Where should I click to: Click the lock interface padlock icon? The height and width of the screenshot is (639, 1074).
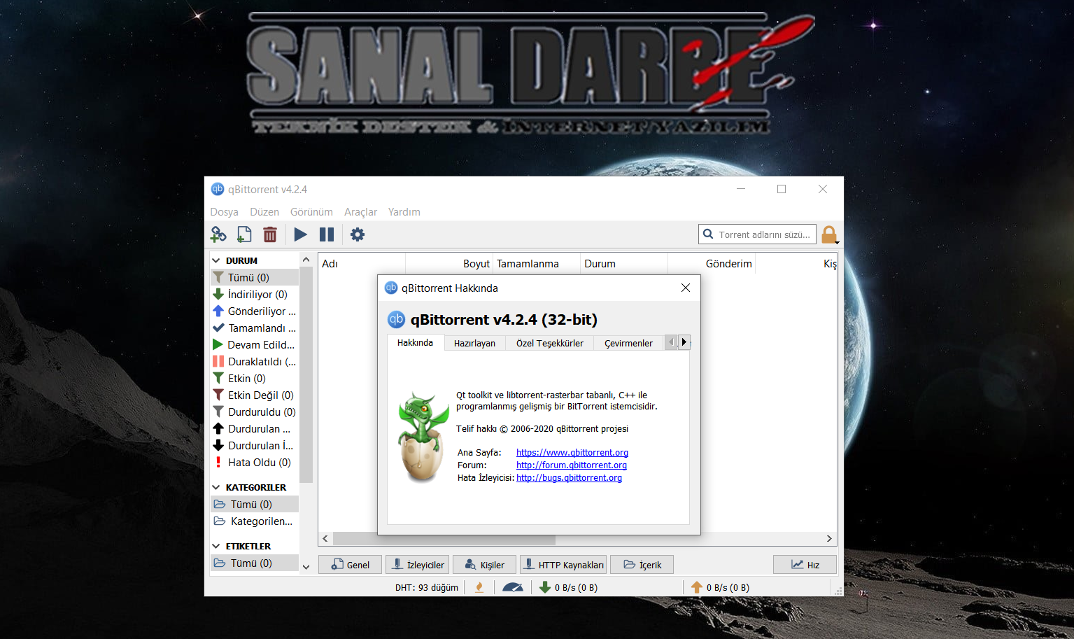coord(829,234)
